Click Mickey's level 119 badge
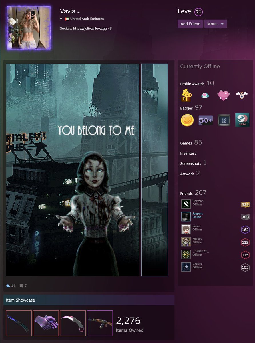 point(245,242)
